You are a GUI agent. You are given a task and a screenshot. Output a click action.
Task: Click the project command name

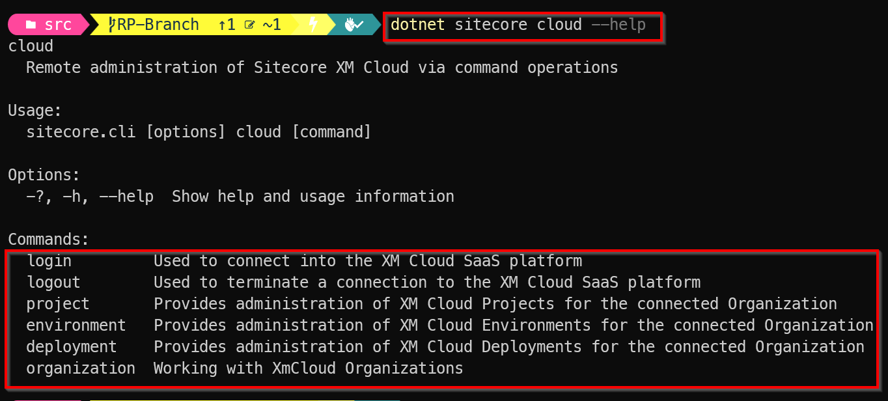pos(58,304)
